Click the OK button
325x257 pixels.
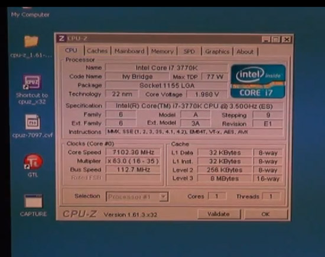(x=266, y=214)
